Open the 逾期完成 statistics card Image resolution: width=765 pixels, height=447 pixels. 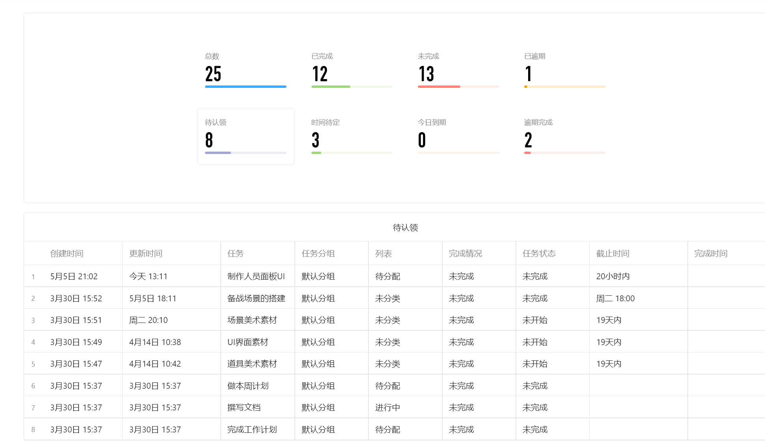click(x=564, y=136)
